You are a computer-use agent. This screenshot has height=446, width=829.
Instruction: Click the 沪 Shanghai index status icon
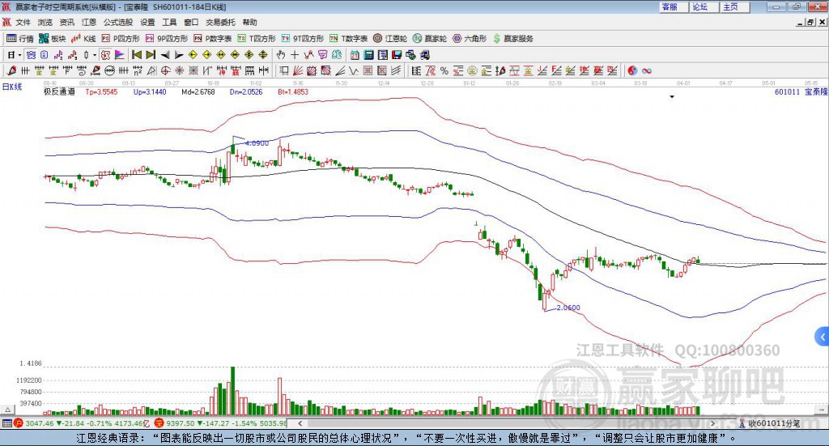click(19, 423)
